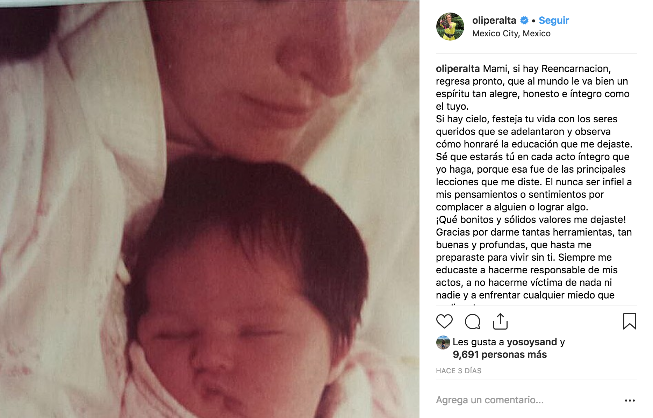Open yosoysand profile from likes line
This screenshot has height=418, width=653.
tap(532, 342)
